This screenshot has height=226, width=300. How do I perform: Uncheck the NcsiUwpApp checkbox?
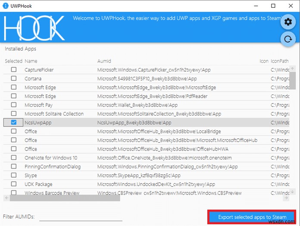click(14, 122)
